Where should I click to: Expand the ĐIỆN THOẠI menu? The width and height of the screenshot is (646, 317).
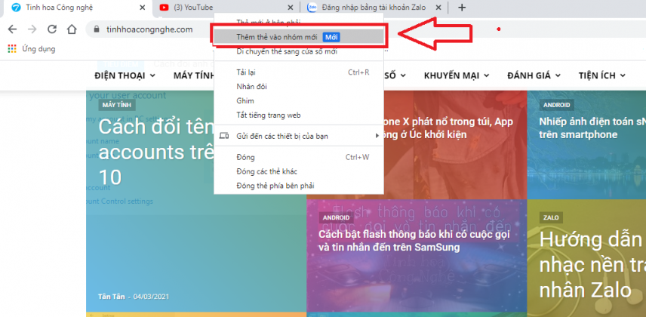pyautogui.click(x=125, y=75)
